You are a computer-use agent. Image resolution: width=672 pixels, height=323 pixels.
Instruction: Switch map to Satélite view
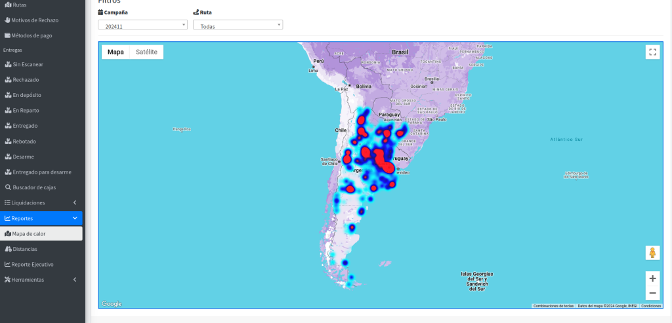(146, 52)
